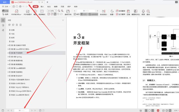Viewport: 179px width, 112px height.
Task: Expand the 第7章 Java编程进阶 bookmark
Action: pos(8,68)
